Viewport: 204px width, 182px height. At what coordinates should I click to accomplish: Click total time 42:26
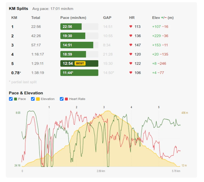tap(36, 36)
